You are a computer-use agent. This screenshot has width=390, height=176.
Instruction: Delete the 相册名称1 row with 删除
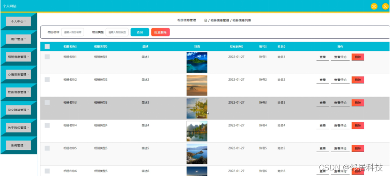click(x=358, y=57)
